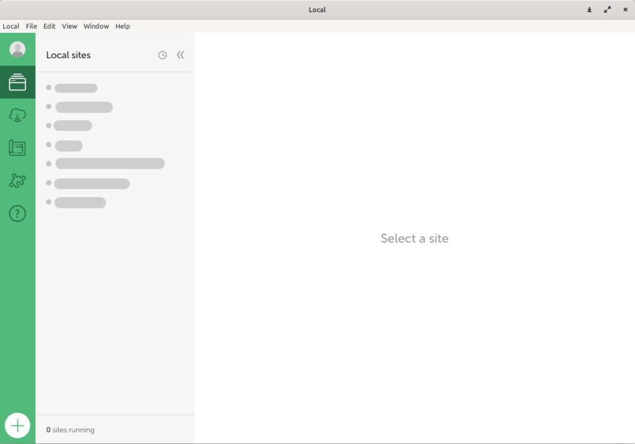Open the Add-ons puzzle piece icon
This screenshot has width=635, height=444.
(x=17, y=181)
